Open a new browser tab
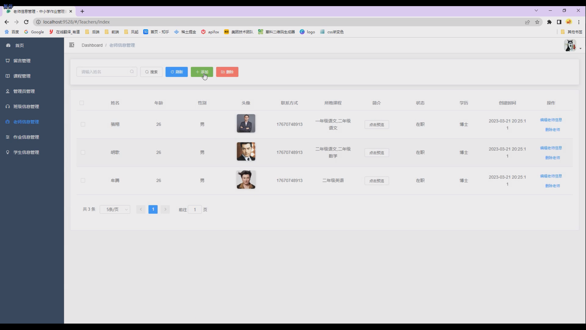The width and height of the screenshot is (586, 330). coord(82,11)
